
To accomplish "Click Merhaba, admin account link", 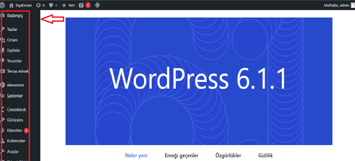I will [336, 5].
